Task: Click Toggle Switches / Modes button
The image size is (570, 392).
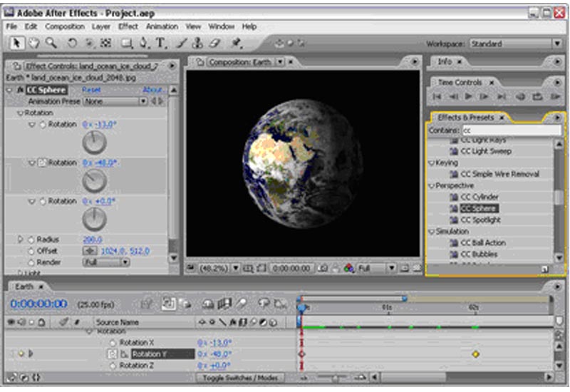Action: coord(240,378)
